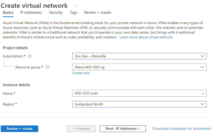Click the Subscription field label

click(x=13, y=56)
